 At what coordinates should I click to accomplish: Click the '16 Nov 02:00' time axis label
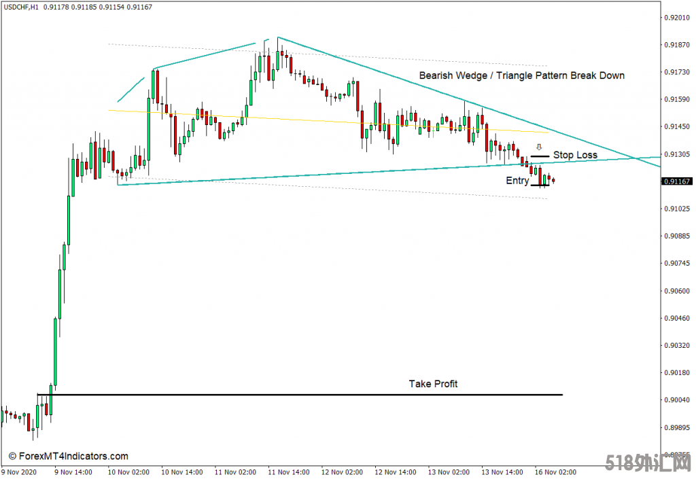coord(555,472)
